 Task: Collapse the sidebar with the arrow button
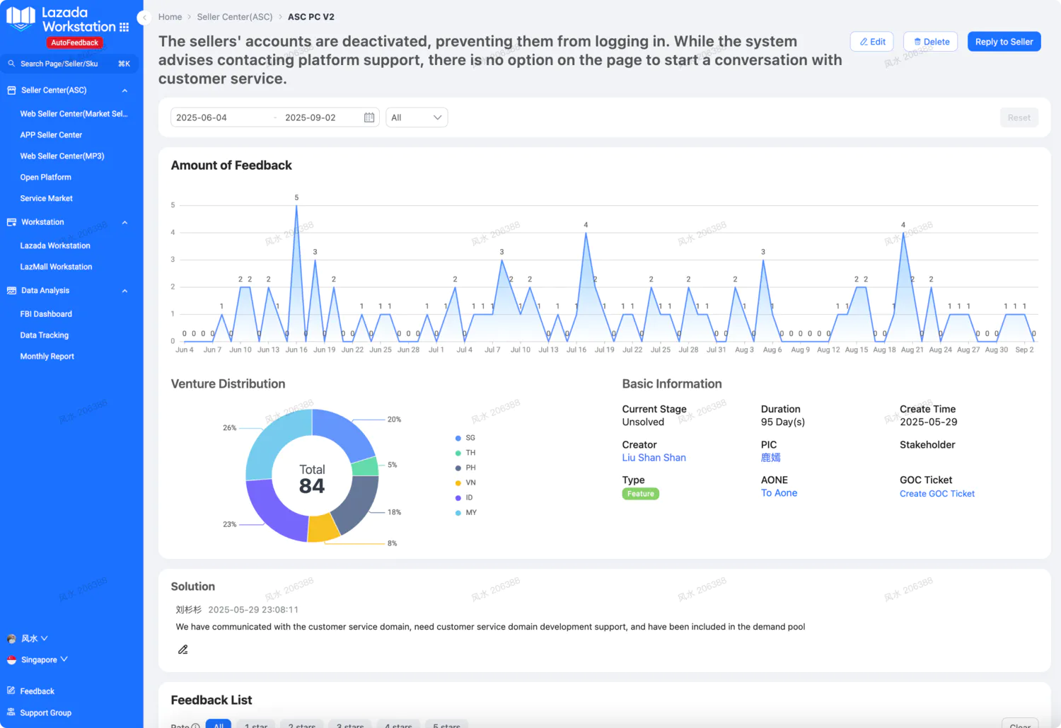[x=144, y=17]
